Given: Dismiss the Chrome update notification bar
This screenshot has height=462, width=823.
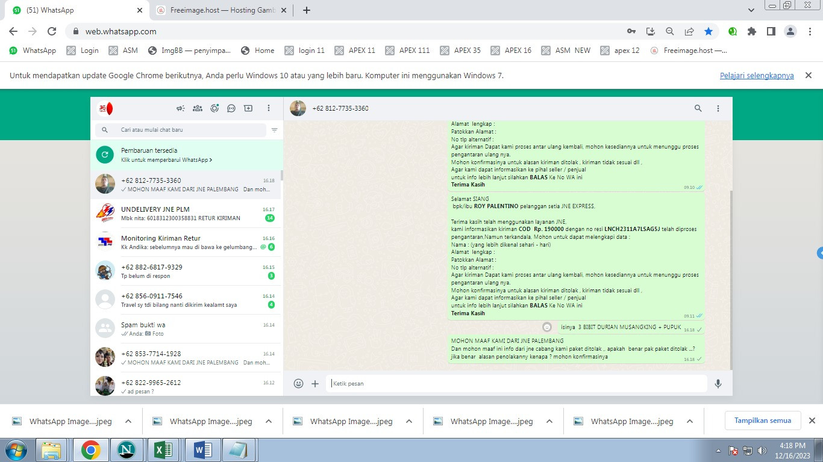Looking at the screenshot, I should coord(809,75).
